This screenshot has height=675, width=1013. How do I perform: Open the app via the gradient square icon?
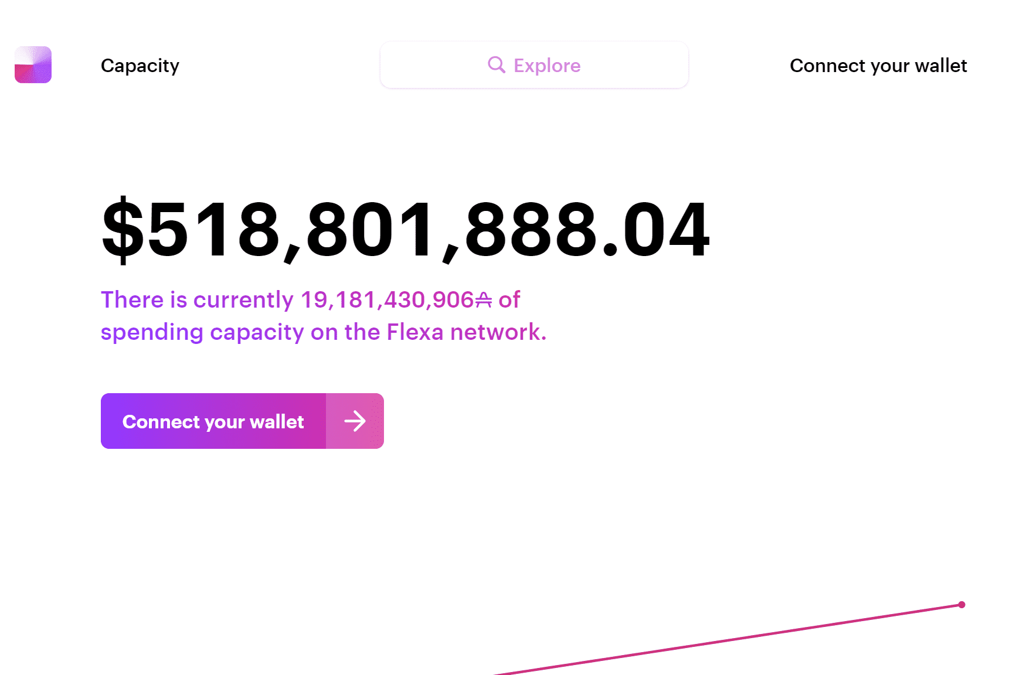point(33,65)
